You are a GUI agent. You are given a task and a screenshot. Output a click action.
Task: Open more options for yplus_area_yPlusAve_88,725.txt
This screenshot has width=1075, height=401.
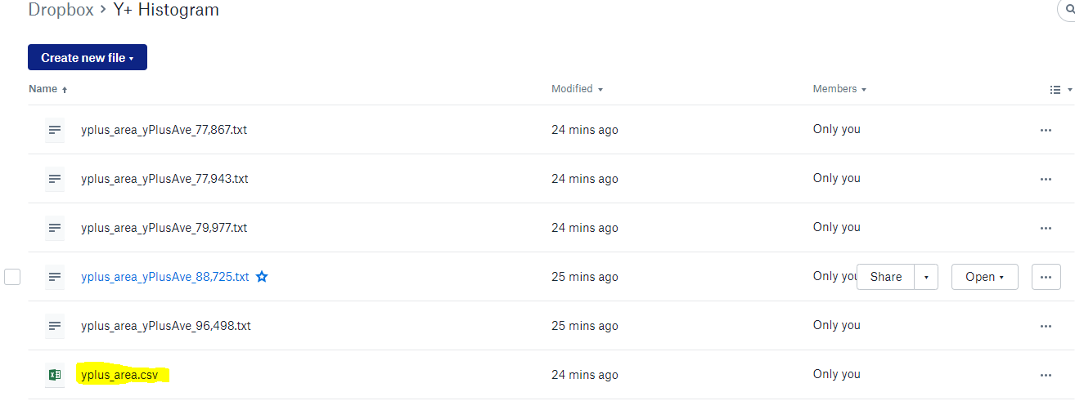(1046, 277)
